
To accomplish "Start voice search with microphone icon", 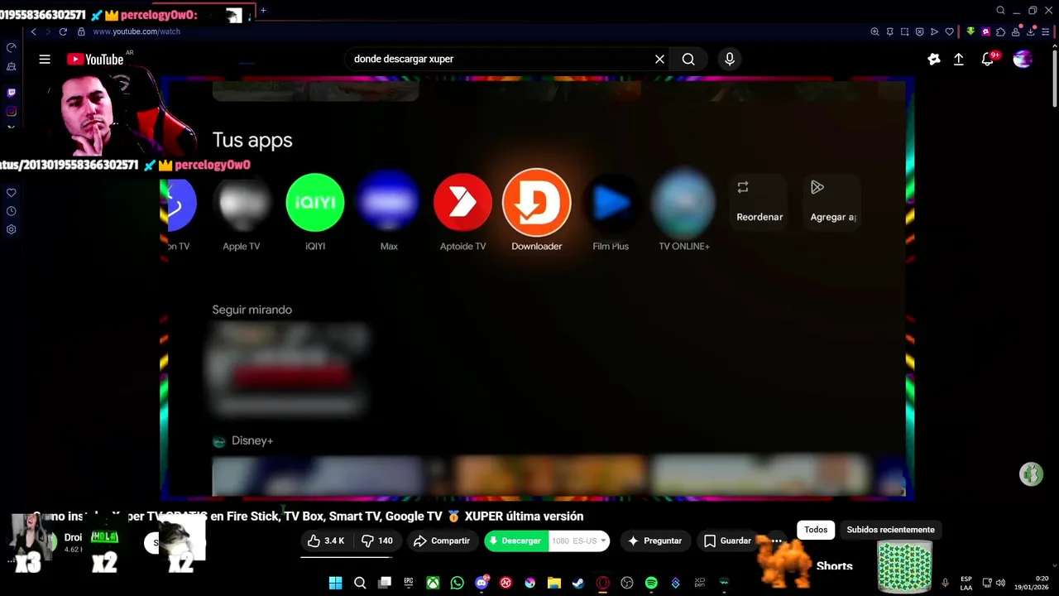I will [x=729, y=59].
